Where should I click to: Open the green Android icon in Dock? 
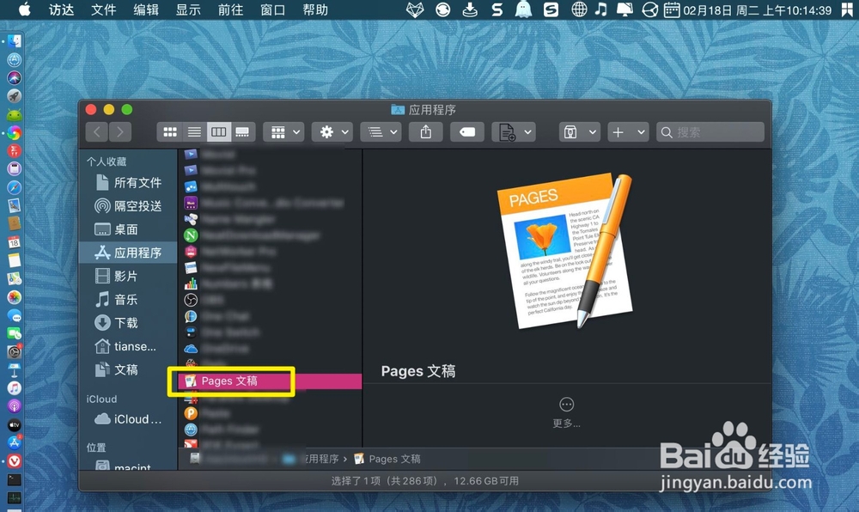pos(15,114)
